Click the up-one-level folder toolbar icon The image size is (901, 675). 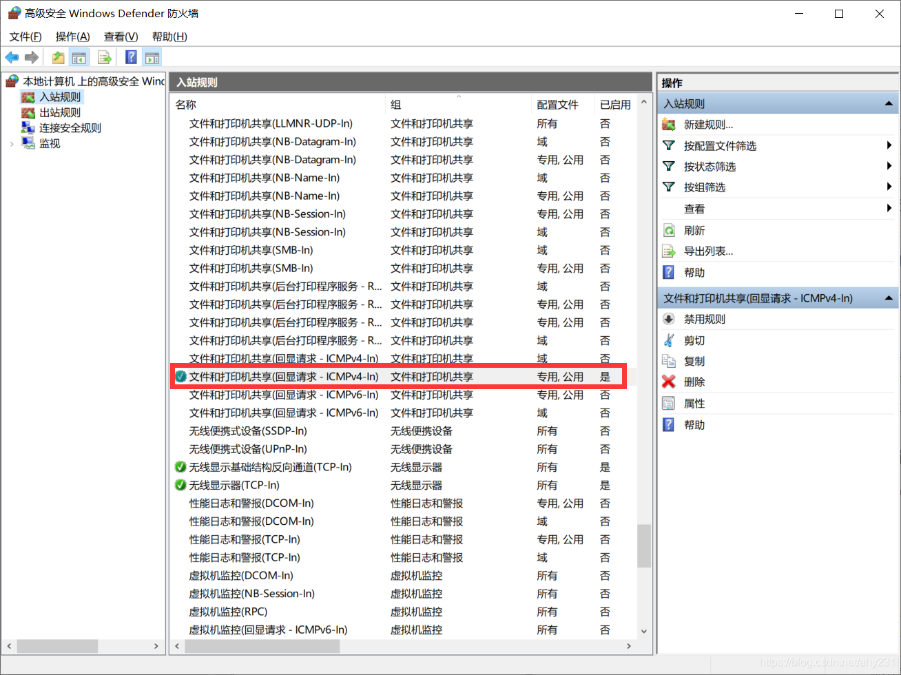[x=59, y=58]
